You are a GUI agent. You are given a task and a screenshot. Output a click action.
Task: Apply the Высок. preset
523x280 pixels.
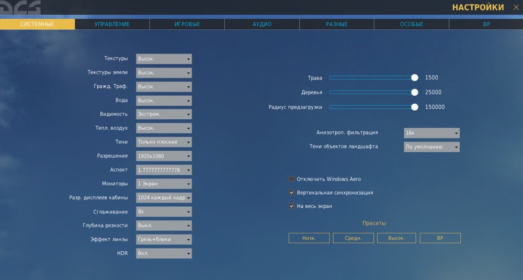[x=396, y=238]
